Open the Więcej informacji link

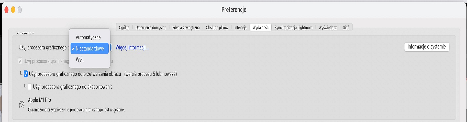click(132, 47)
